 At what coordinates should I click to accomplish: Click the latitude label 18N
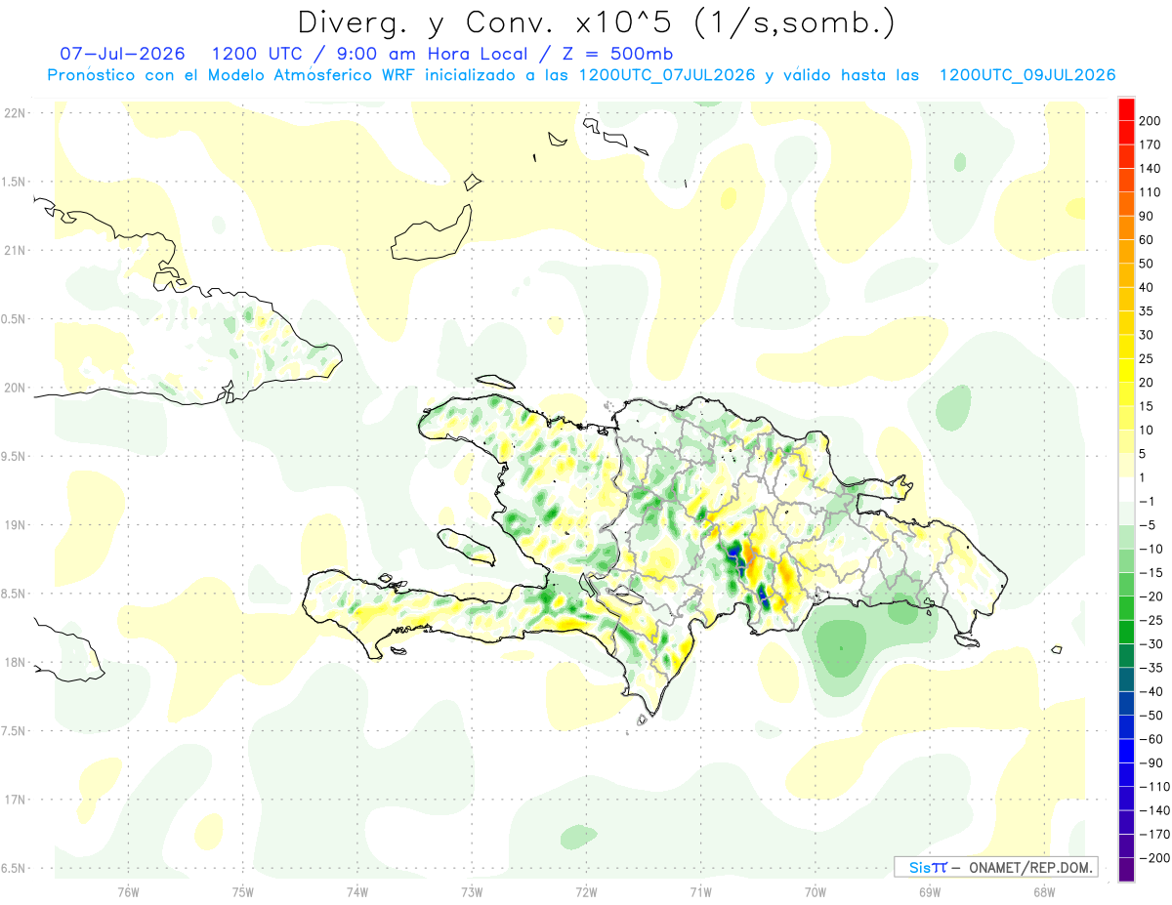click(15, 662)
